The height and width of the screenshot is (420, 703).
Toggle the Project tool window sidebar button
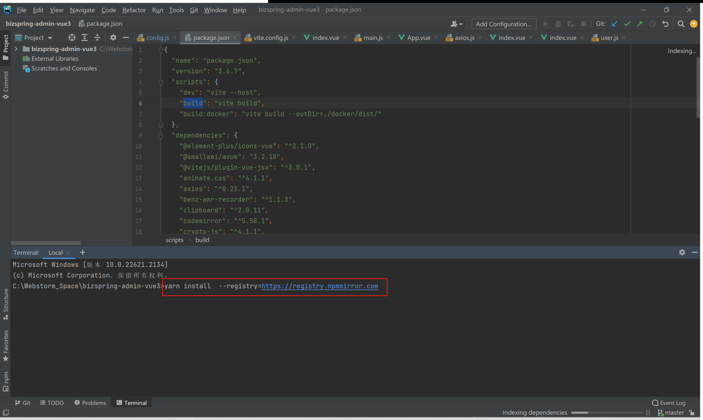(6, 47)
